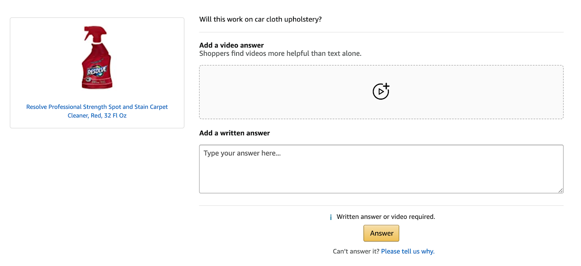Click the blue info icon beside required message
Viewport: 581px width, 266px height.
[331, 217]
